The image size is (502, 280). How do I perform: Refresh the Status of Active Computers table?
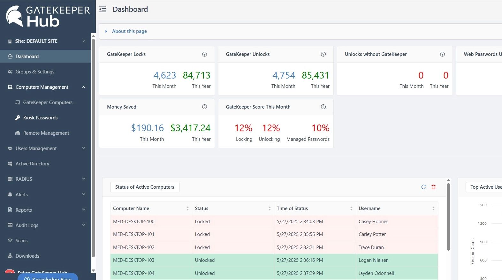click(423, 187)
